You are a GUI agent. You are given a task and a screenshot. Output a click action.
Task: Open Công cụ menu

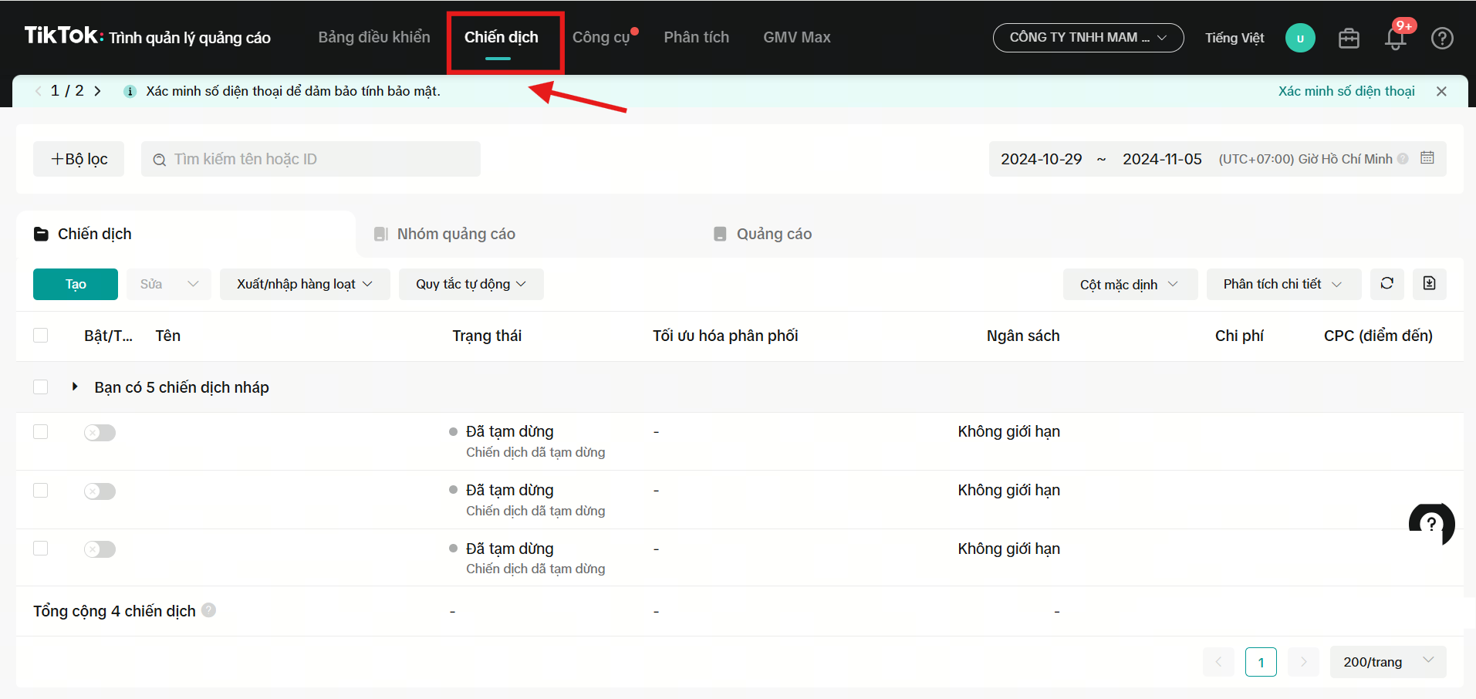click(602, 37)
